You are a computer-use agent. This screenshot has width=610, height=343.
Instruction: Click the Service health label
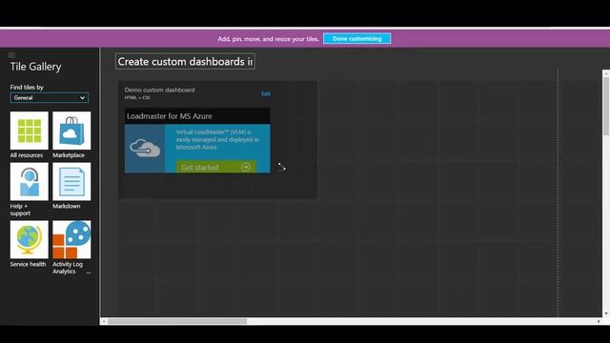[x=28, y=264]
